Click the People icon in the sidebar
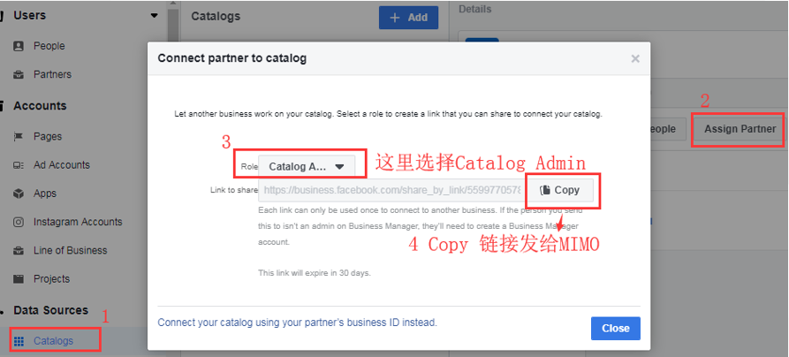This screenshot has width=789, height=357. [19, 46]
